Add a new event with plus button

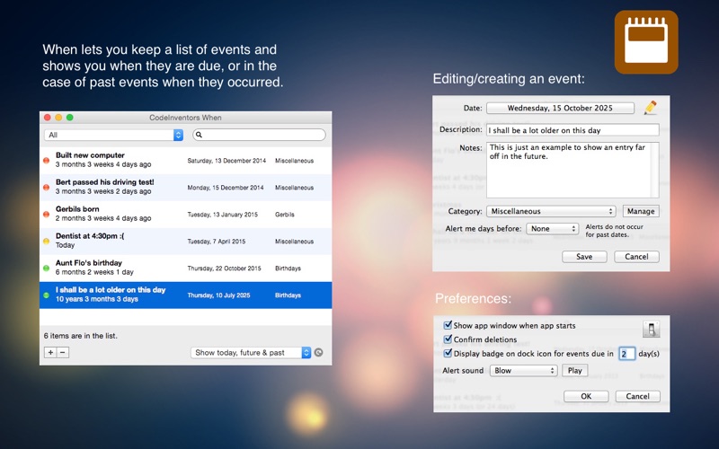(50, 352)
